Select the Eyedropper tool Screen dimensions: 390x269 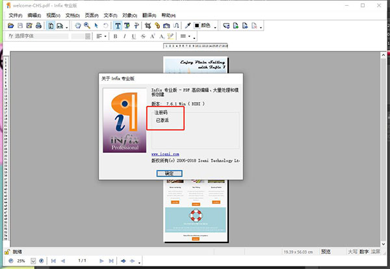(x=185, y=26)
